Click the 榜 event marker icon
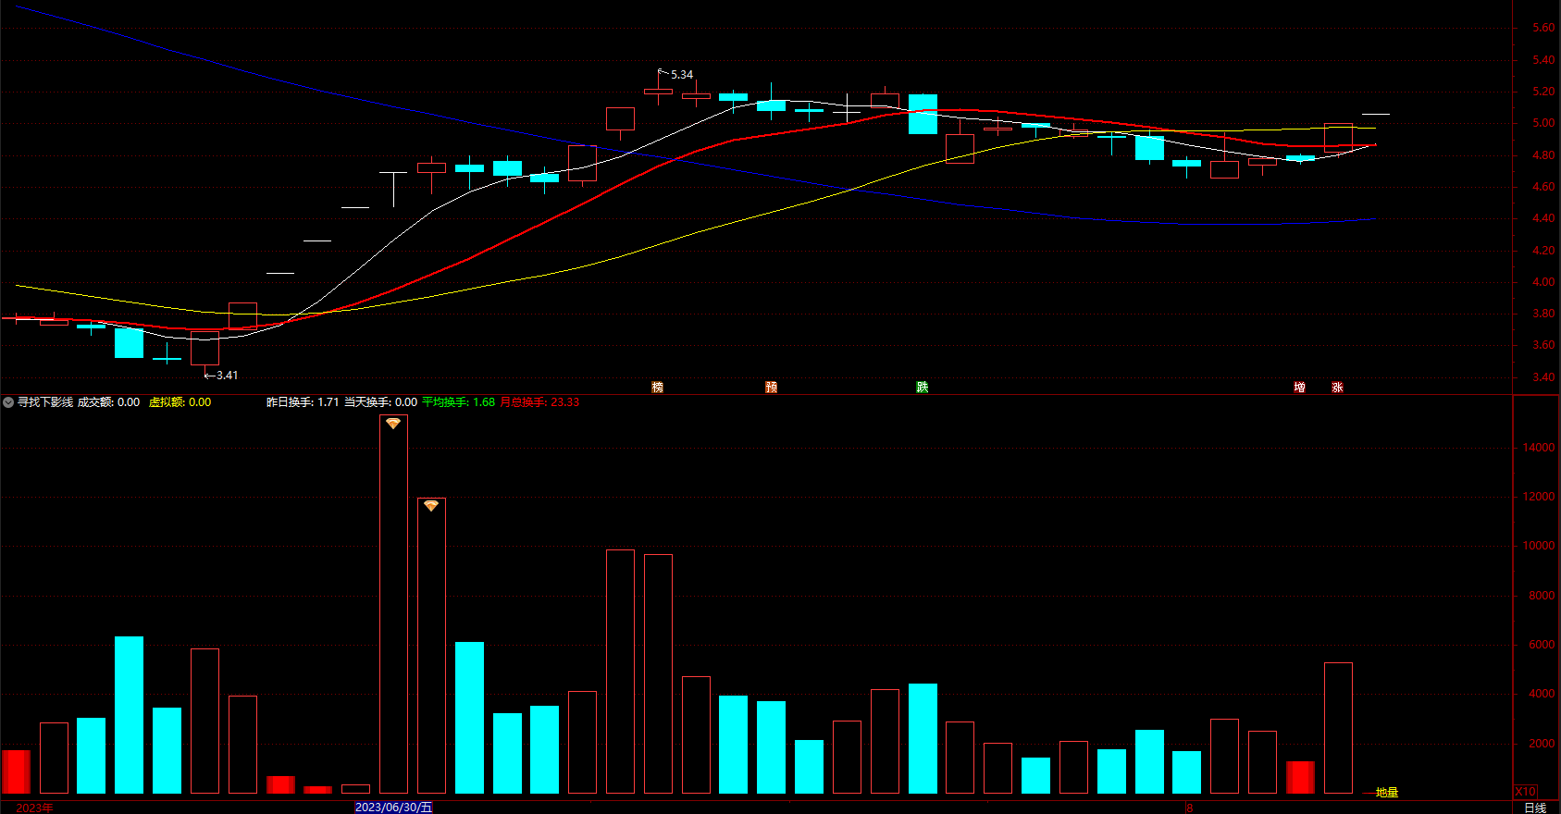Viewport: 1561px width, 814px height. (x=658, y=388)
